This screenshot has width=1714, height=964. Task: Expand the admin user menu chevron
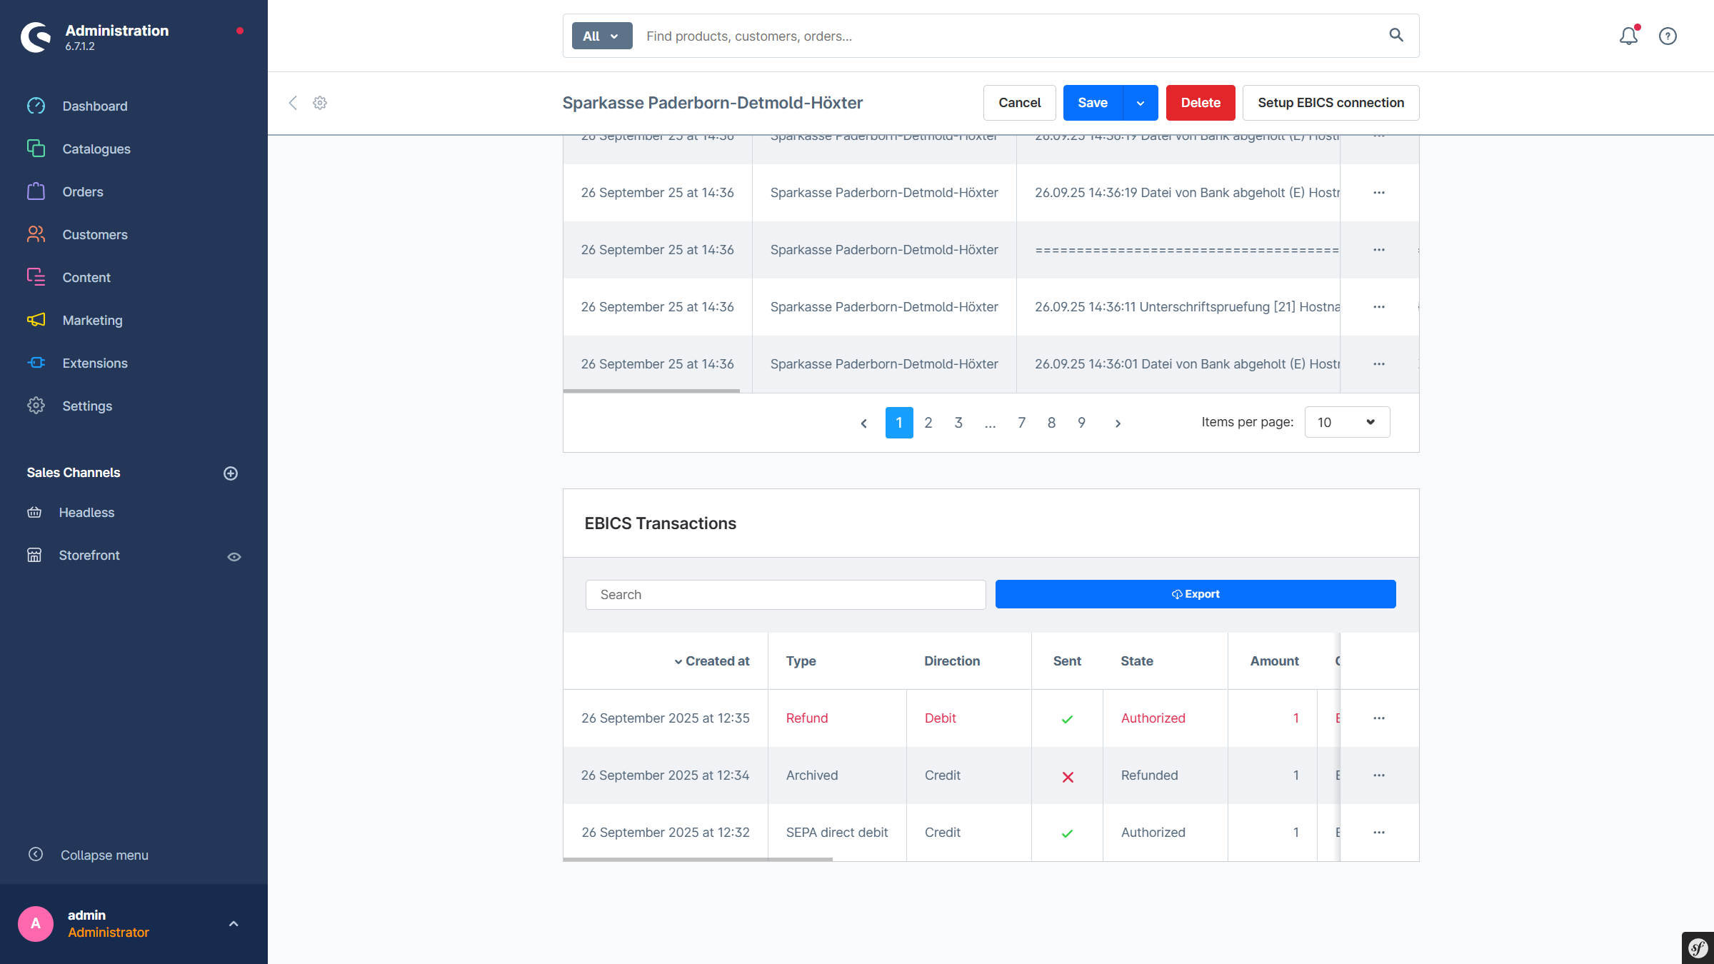tap(234, 924)
